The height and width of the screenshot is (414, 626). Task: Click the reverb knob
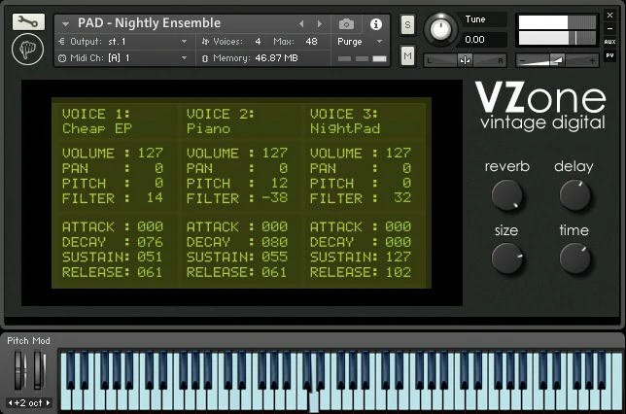point(507,194)
